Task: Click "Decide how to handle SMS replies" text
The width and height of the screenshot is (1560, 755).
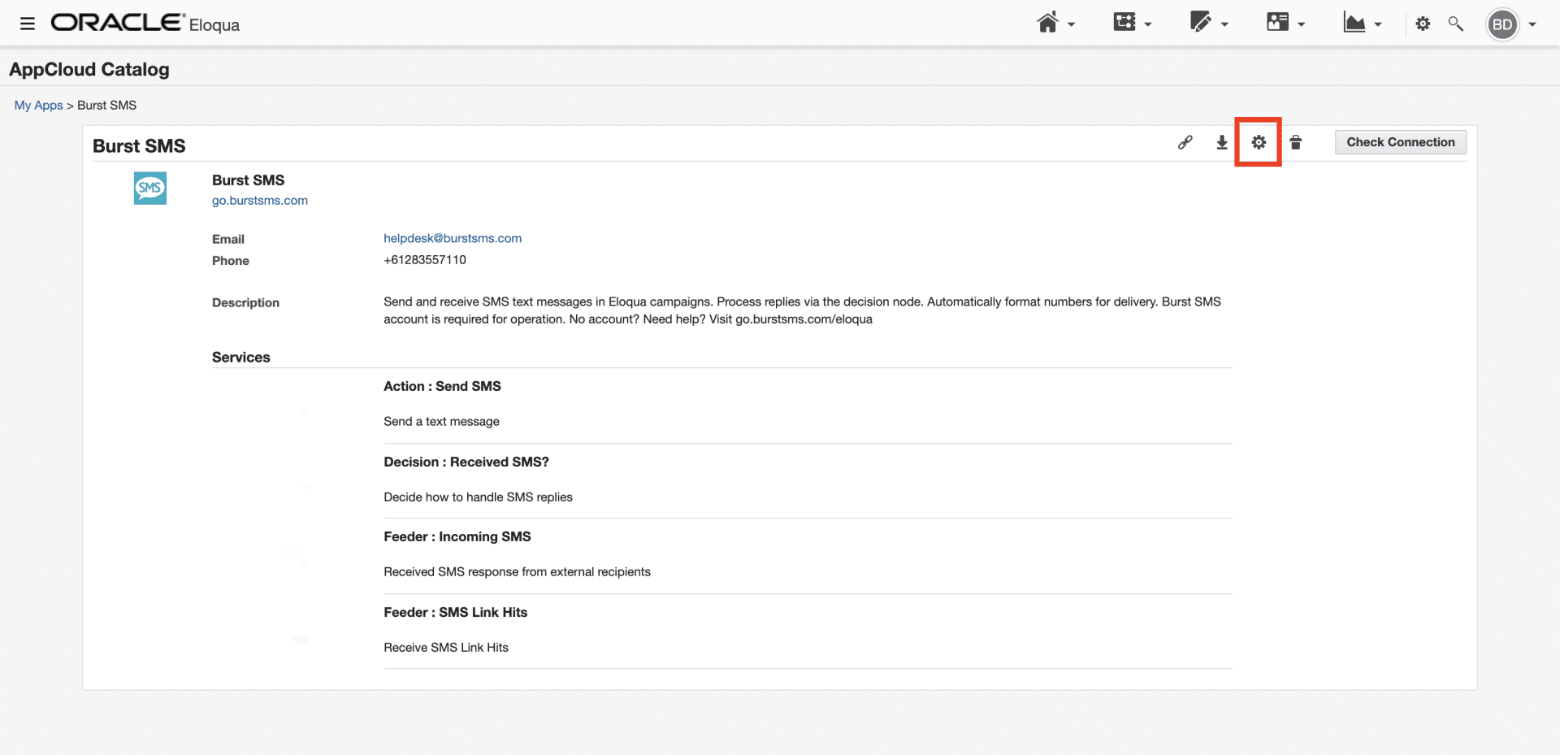Action: 478,497
